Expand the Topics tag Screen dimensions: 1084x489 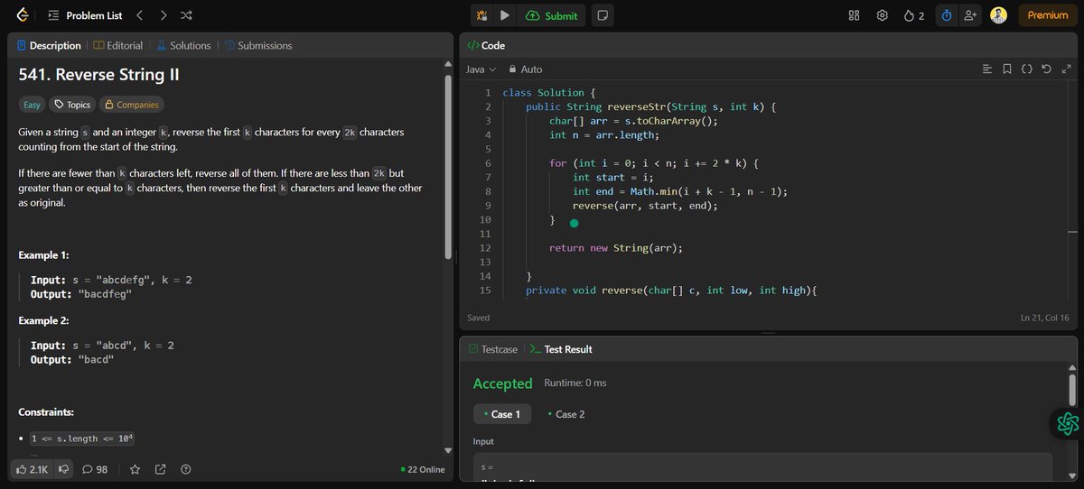71,105
